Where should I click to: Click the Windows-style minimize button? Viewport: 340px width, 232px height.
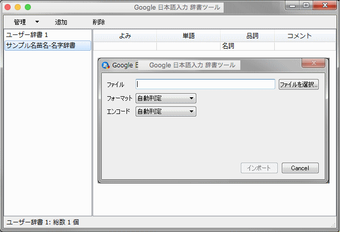(292, 5)
